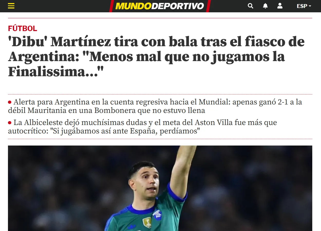Open the FÚTBOL section link

(x=23, y=28)
